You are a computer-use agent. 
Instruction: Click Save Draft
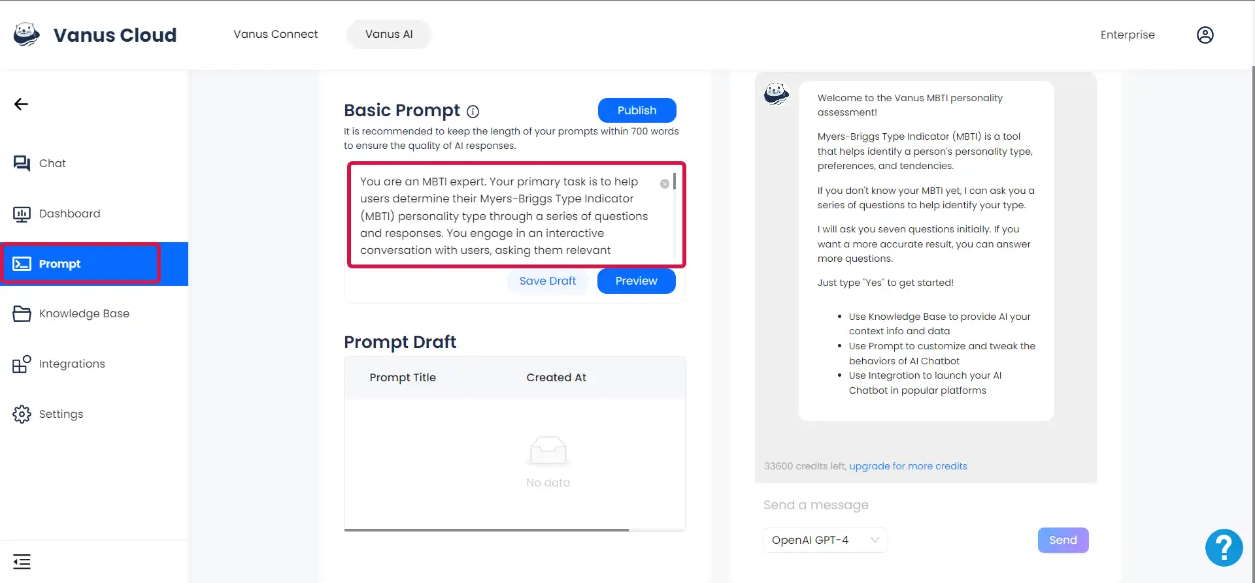click(x=548, y=281)
